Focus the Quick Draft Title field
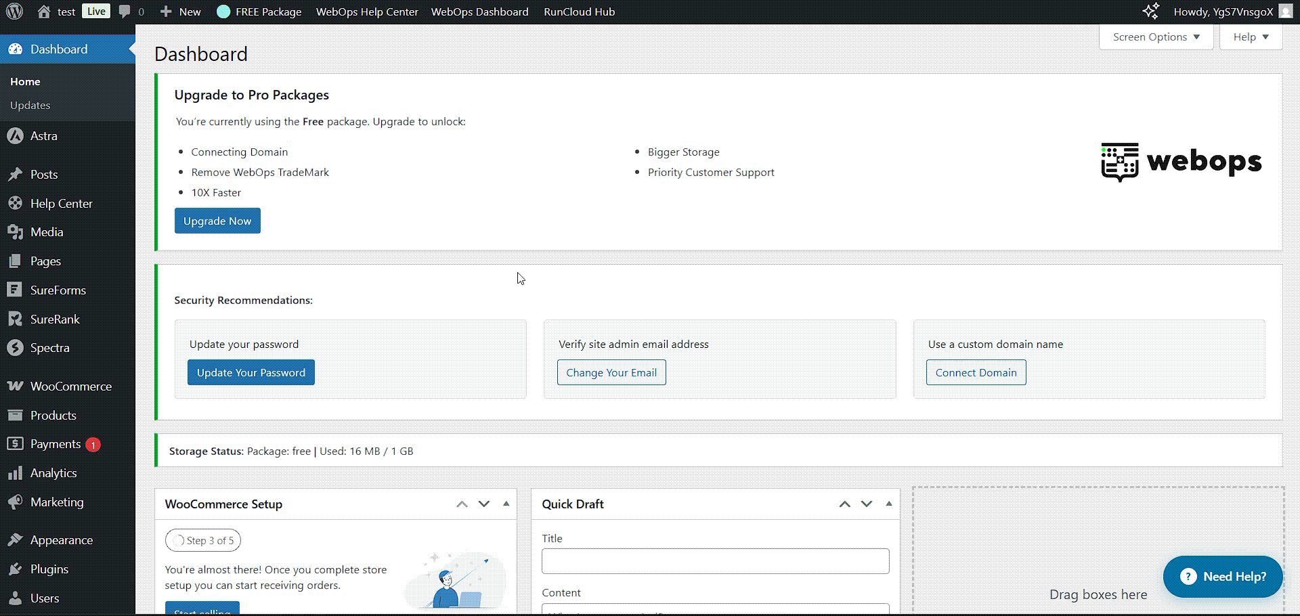1300x616 pixels. [715, 561]
